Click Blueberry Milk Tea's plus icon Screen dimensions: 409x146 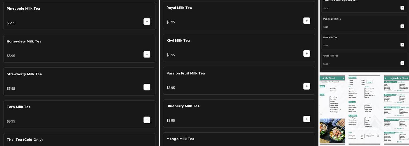306,119
